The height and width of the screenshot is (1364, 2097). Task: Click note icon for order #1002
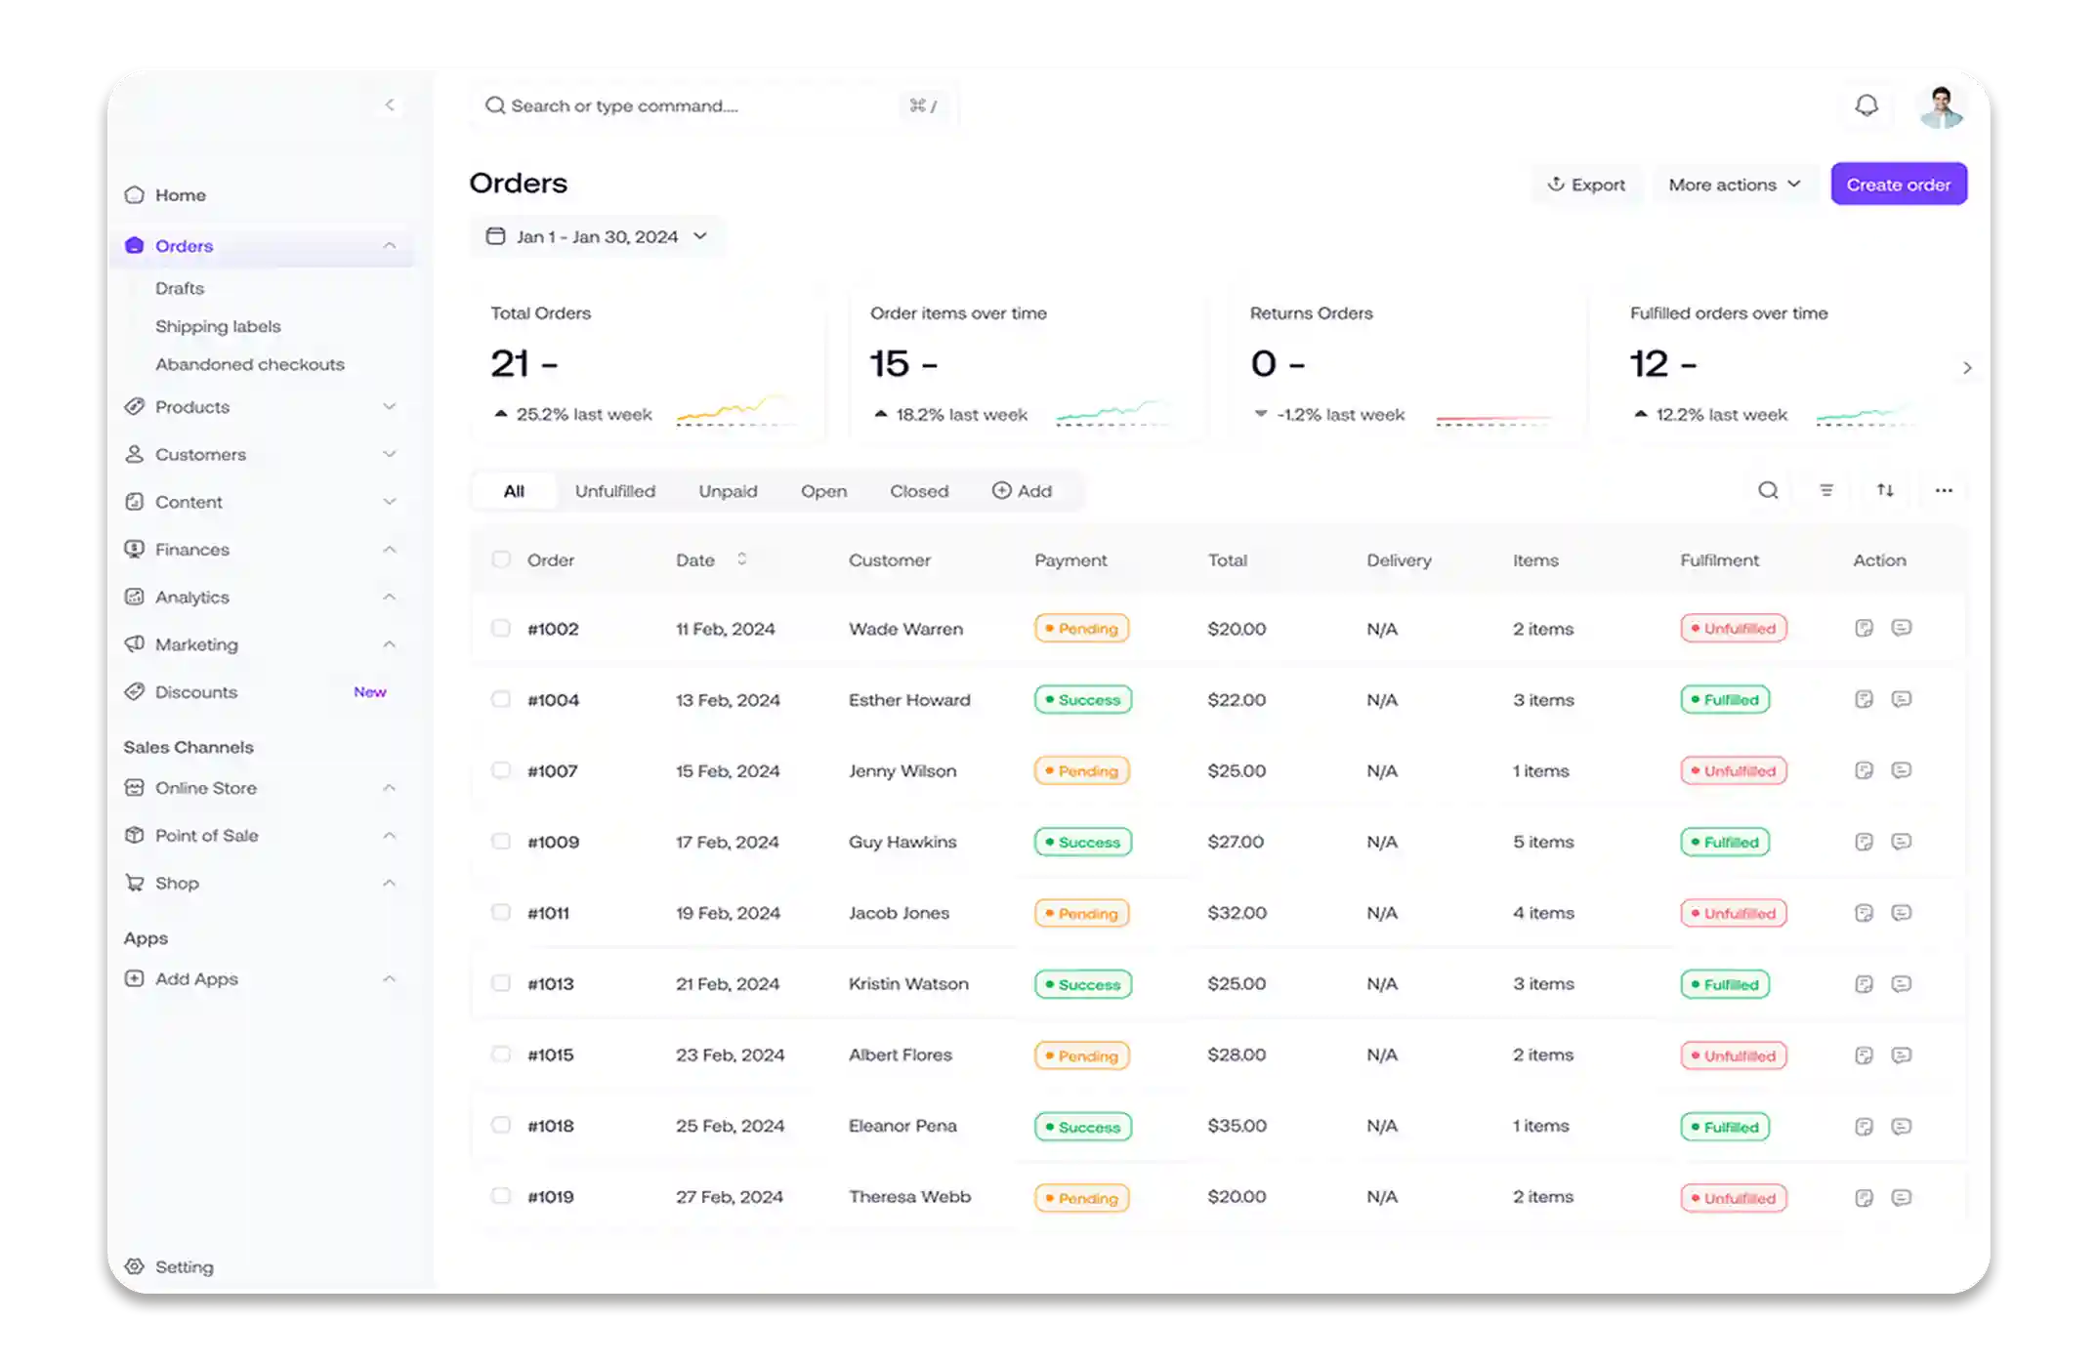tap(1864, 628)
